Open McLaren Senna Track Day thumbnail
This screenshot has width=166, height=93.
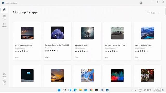click(117, 33)
